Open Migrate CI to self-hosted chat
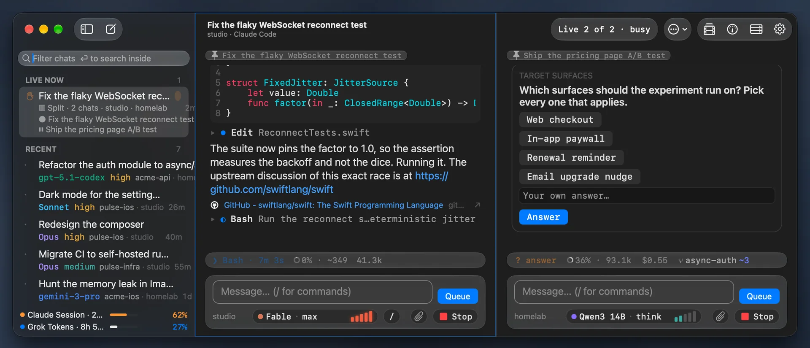The image size is (810, 348). click(108, 260)
